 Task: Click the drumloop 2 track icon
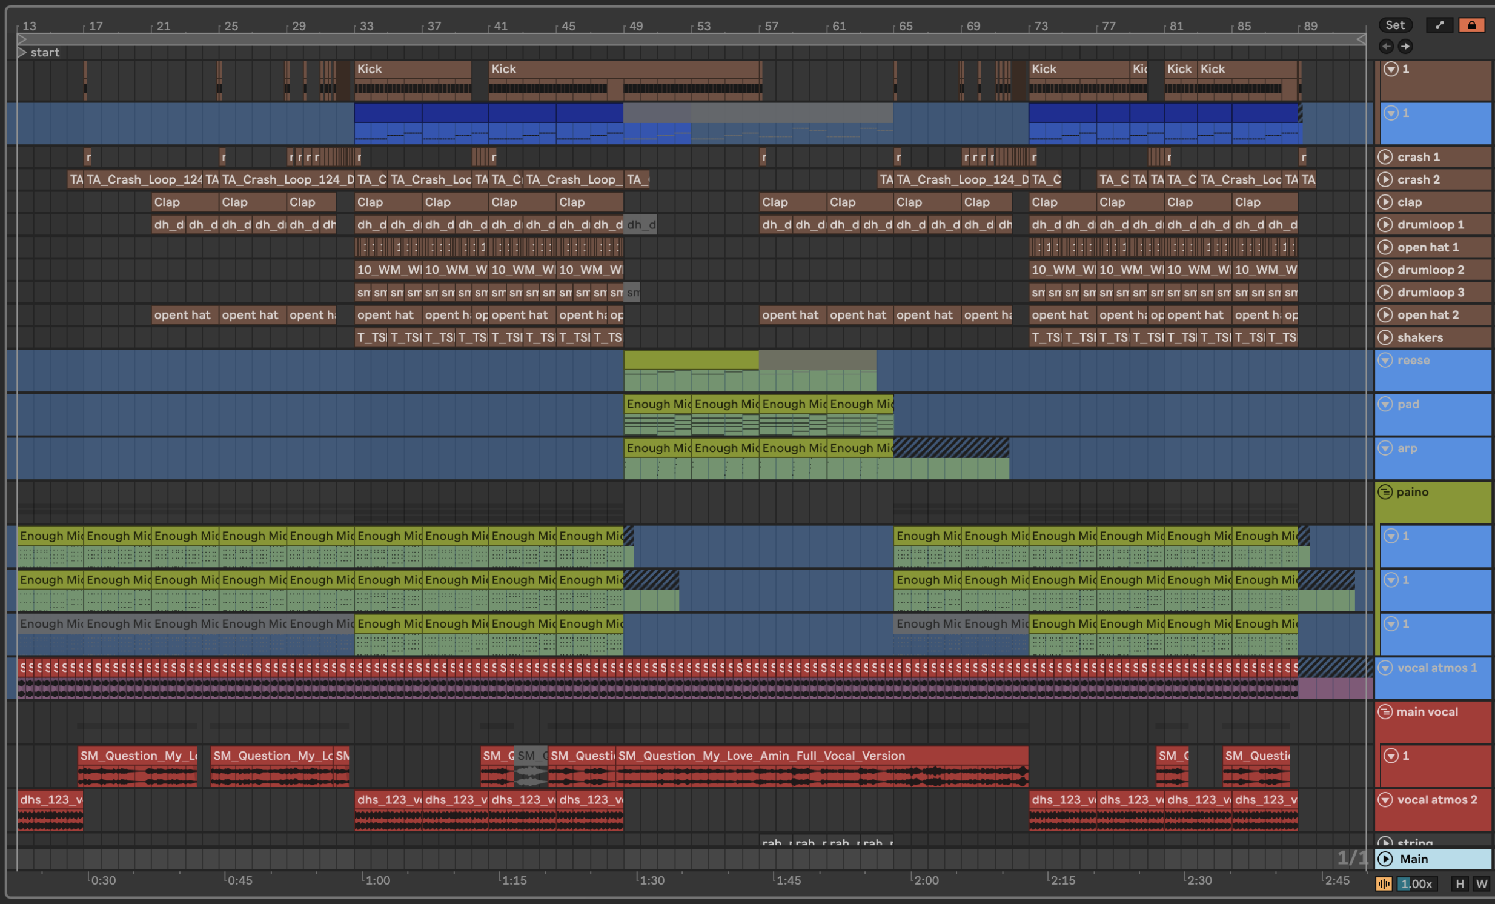tap(1385, 270)
